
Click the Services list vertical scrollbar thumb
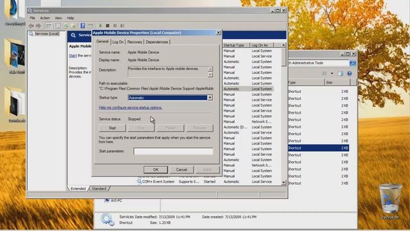[x=283, y=57]
